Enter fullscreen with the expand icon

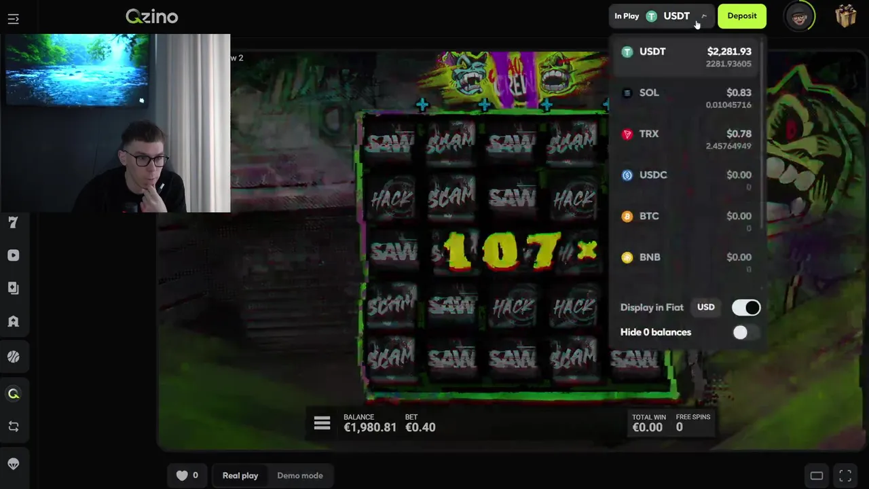pos(845,475)
